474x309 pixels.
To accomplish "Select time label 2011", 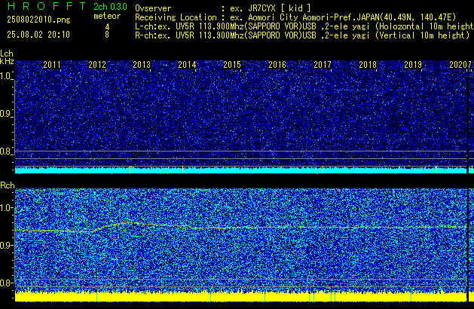I will click(52, 65).
